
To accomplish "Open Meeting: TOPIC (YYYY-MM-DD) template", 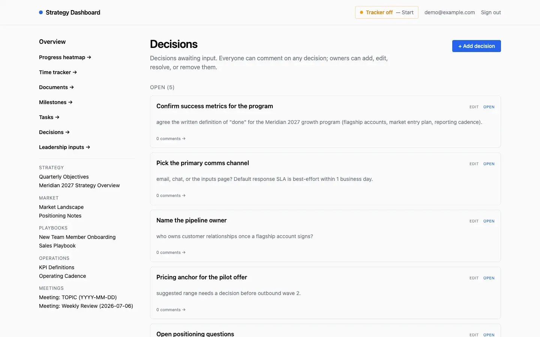I will point(78,297).
